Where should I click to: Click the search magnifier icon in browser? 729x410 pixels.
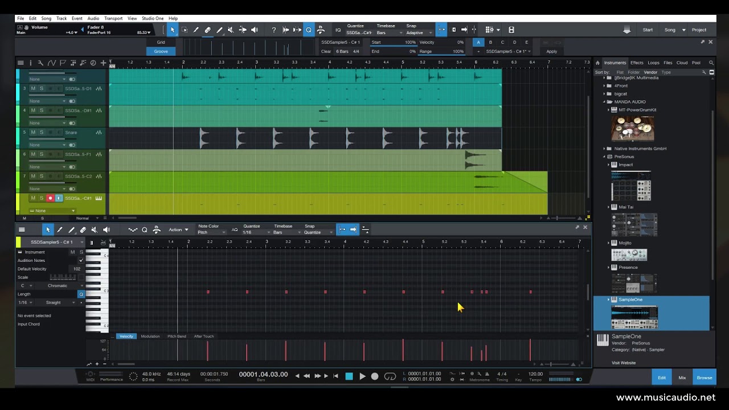[x=711, y=63]
